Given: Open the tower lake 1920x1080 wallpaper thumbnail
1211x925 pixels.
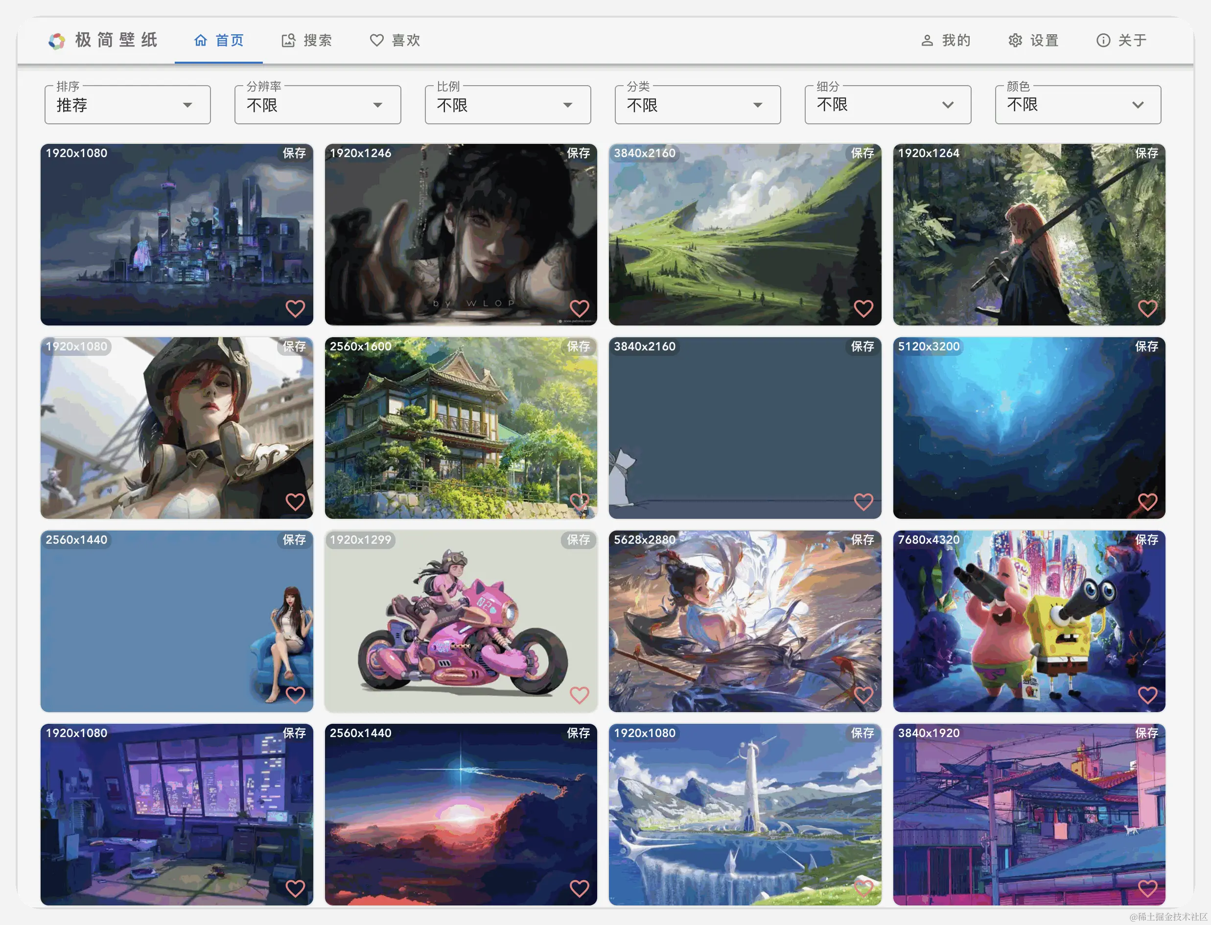Looking at the screenshot, I should [744, 815].
